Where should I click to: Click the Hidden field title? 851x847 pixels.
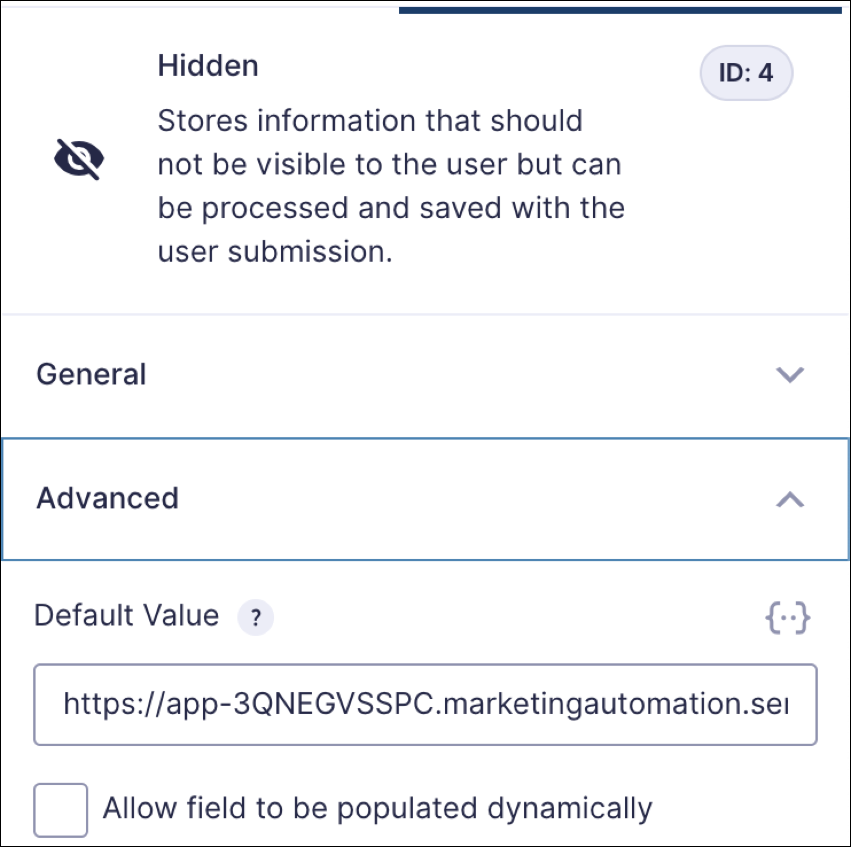[208, 65]
